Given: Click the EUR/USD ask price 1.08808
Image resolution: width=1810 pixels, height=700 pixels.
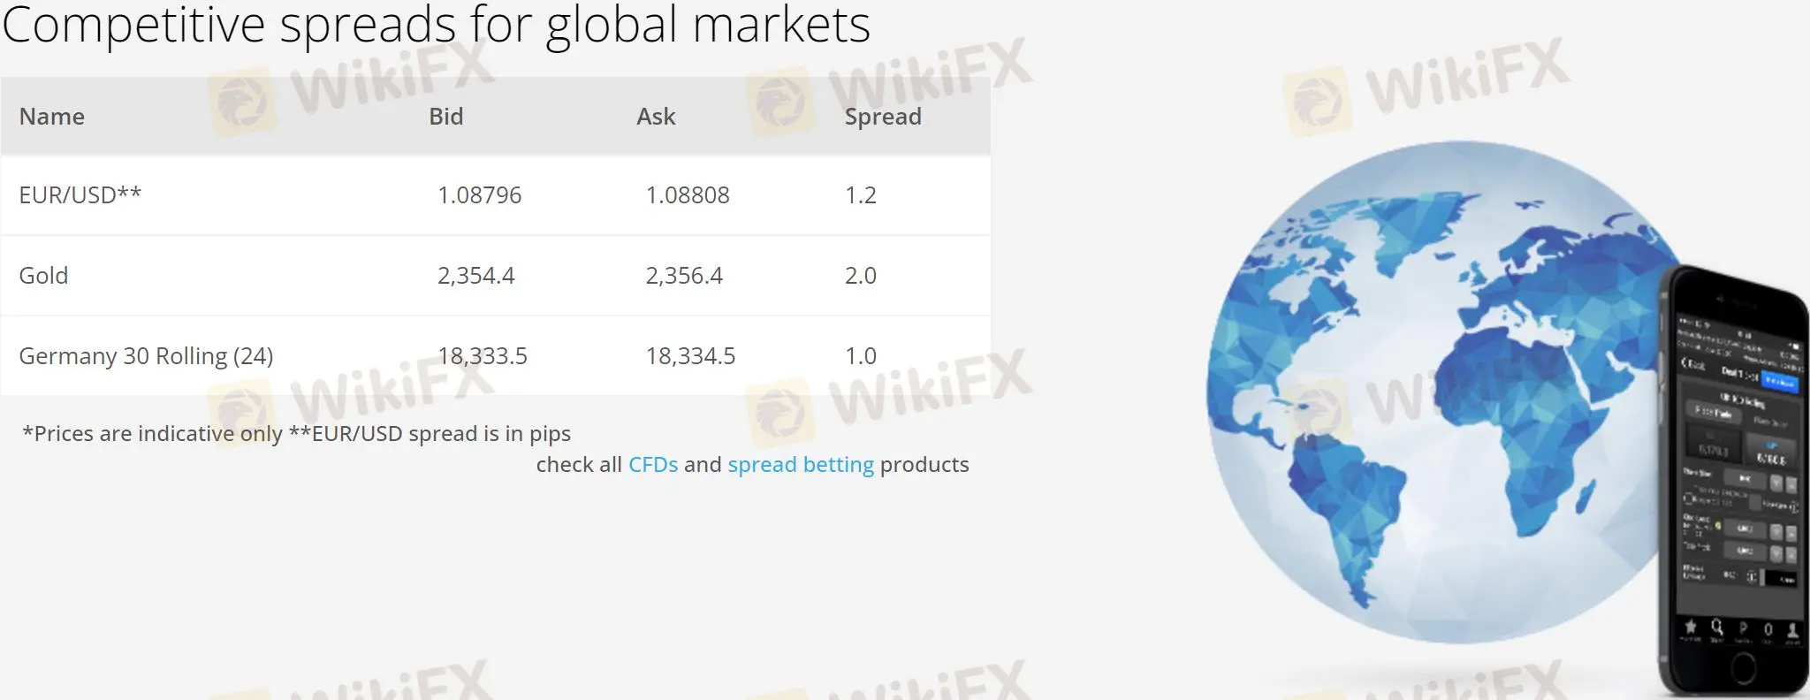Looking at the screenshot, I should (x=688, y=195).
